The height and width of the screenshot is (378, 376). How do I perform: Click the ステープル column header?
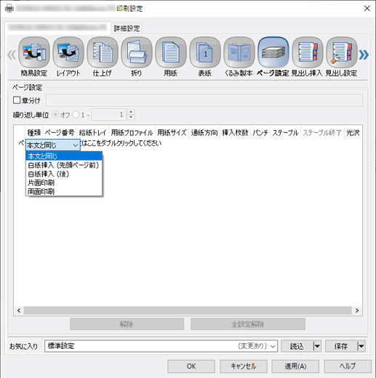click(285, 133)
